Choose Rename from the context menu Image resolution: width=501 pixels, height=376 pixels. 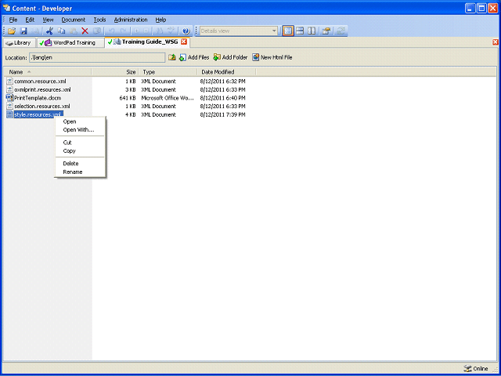(x=80, y=172)
